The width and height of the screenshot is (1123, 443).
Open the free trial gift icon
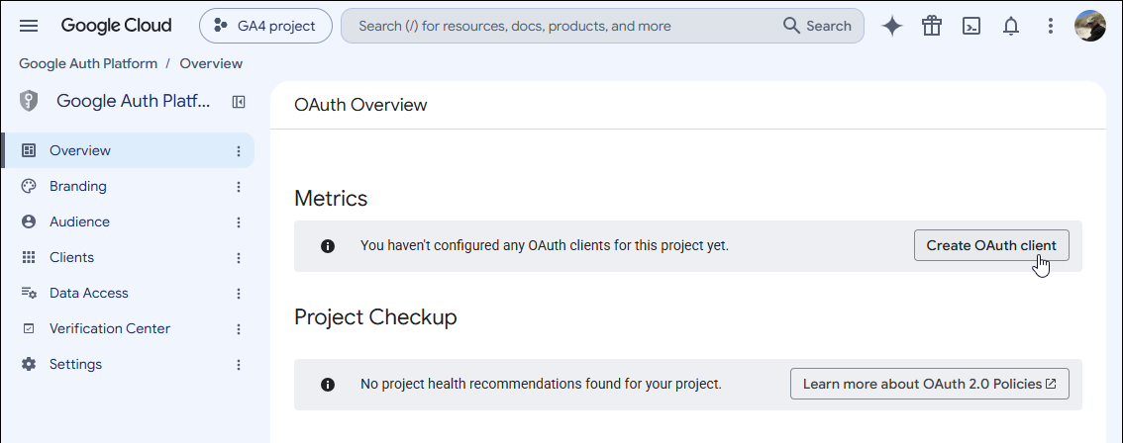coord(932,26)
